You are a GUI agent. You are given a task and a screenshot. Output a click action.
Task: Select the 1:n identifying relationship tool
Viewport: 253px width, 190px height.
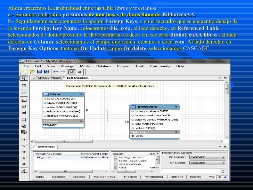(x=24, y=158)
